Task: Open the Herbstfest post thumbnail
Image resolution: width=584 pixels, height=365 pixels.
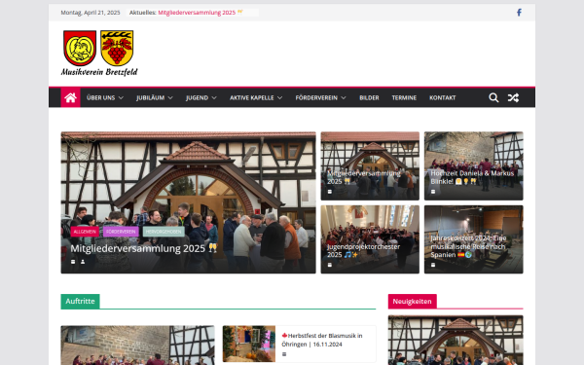Action: click(x=249, y=344)
